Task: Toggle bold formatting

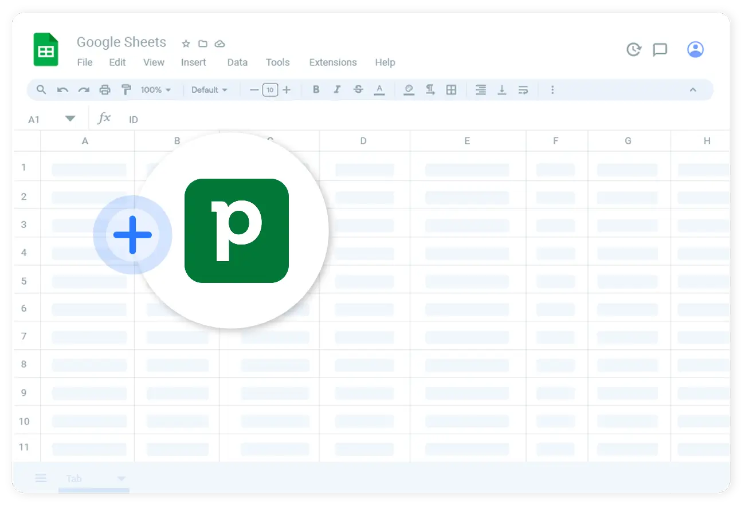Action: [316, 90]
